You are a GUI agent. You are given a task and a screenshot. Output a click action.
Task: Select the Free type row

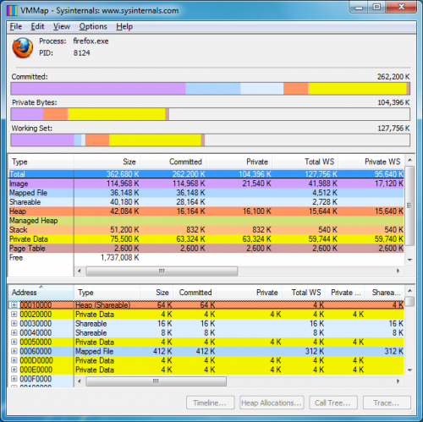coord(206,258)
